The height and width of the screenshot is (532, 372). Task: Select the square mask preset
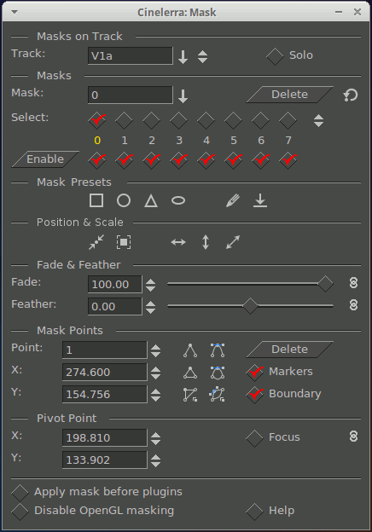pyautogui.click(x=96, y=200)
